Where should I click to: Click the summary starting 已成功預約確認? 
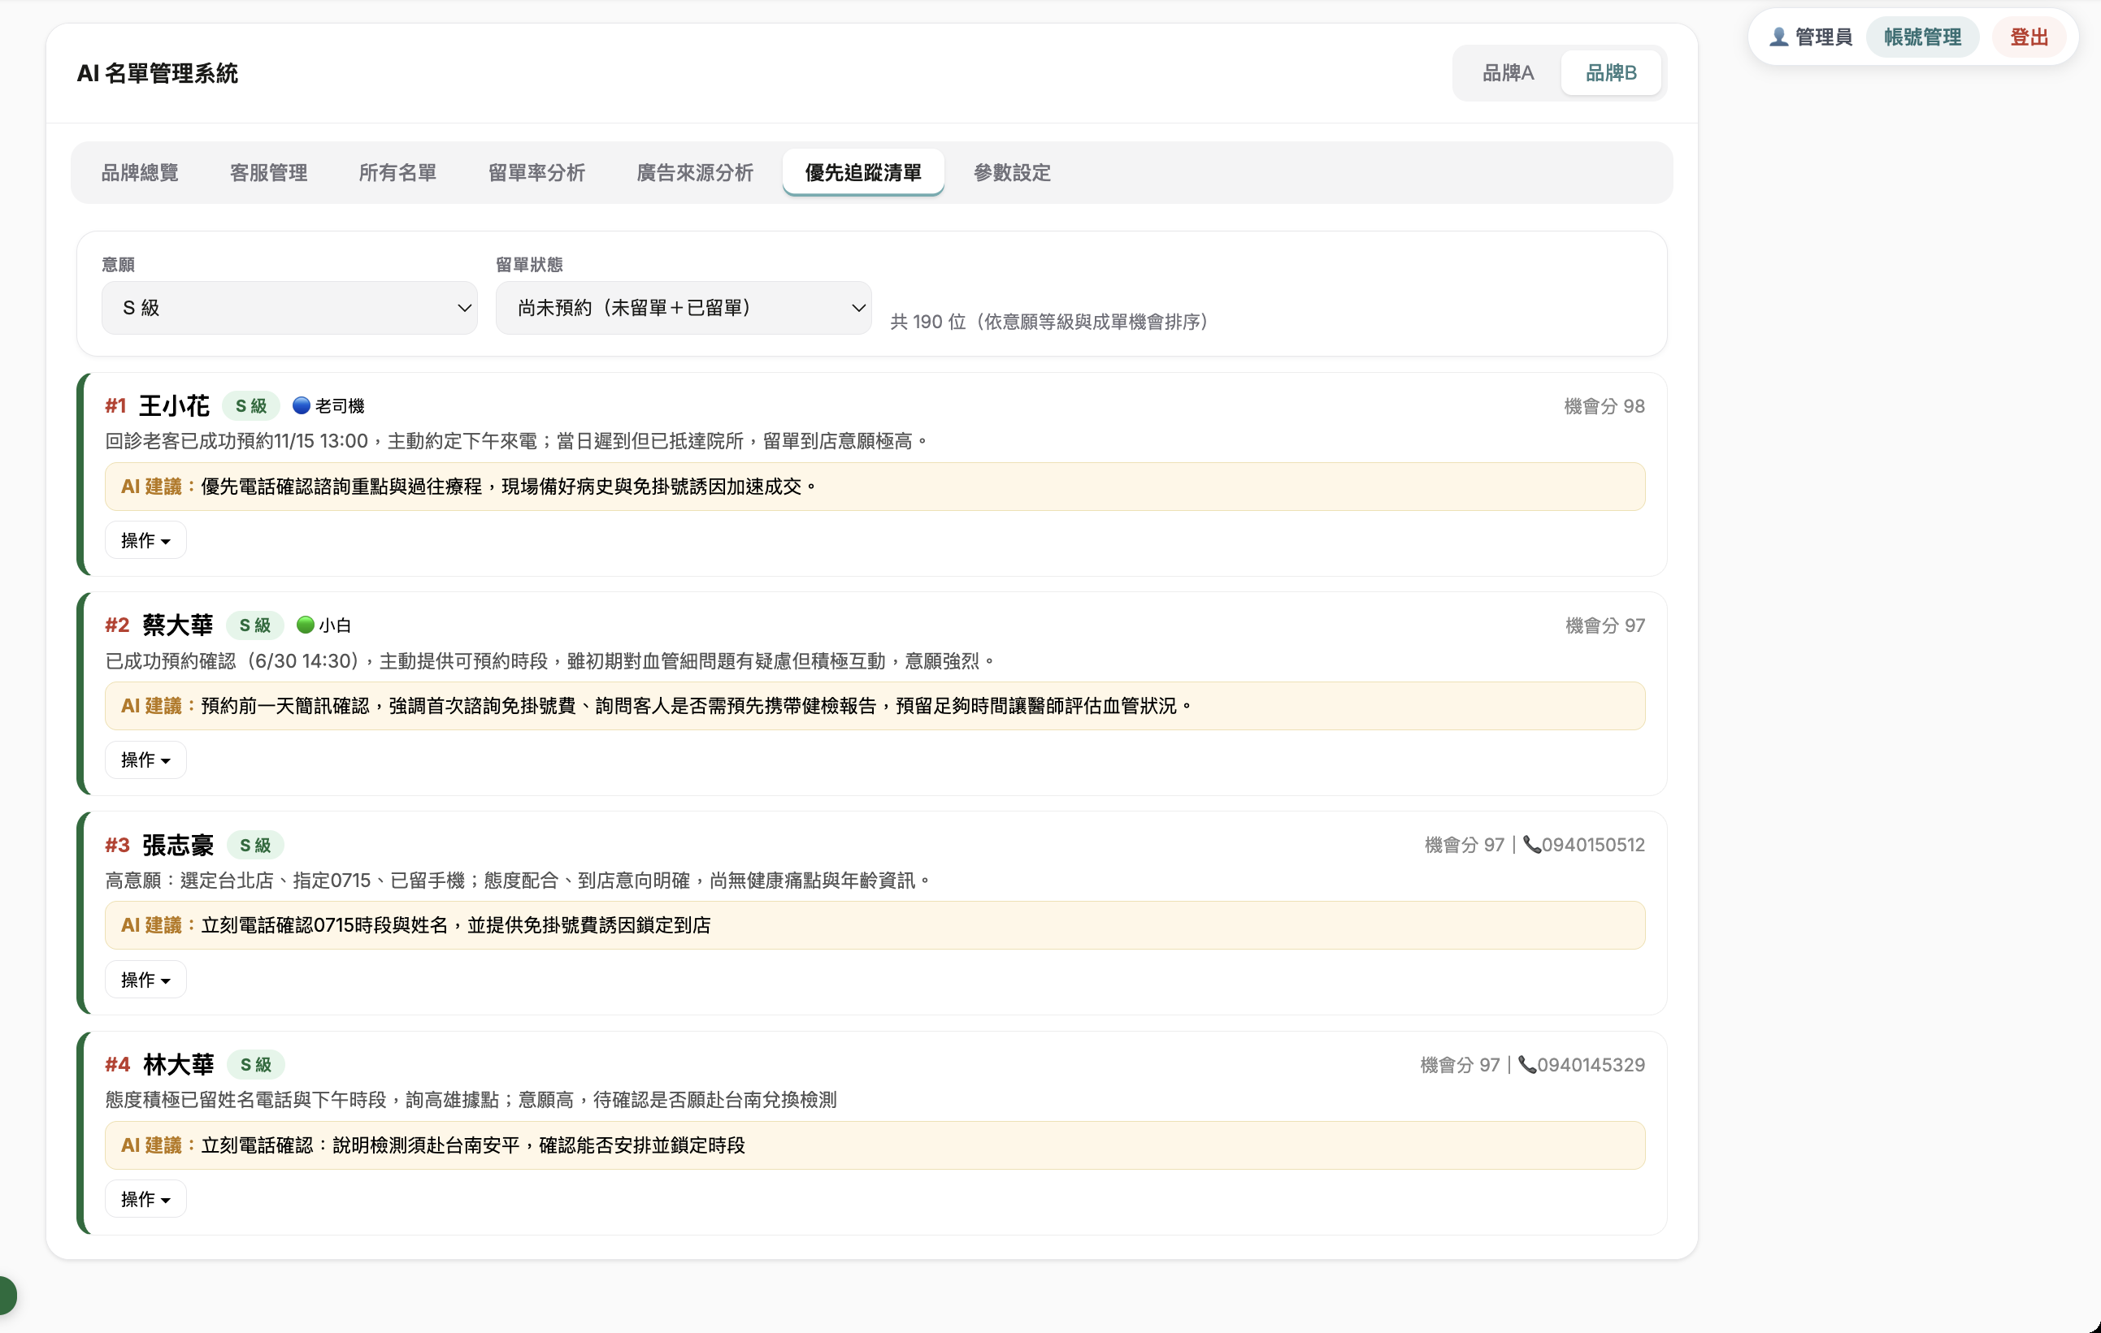pos(549,661)
